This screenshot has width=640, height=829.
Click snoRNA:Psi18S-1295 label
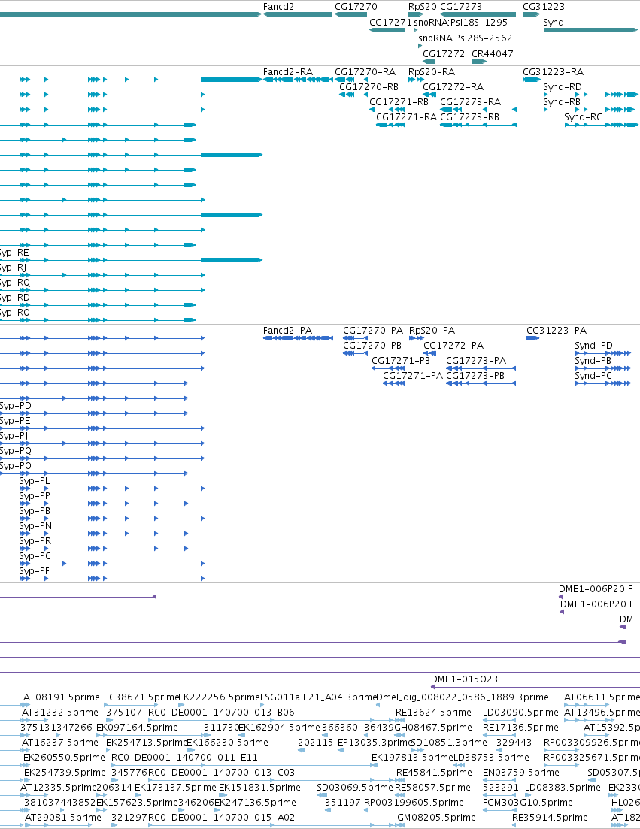pos(461,23)
